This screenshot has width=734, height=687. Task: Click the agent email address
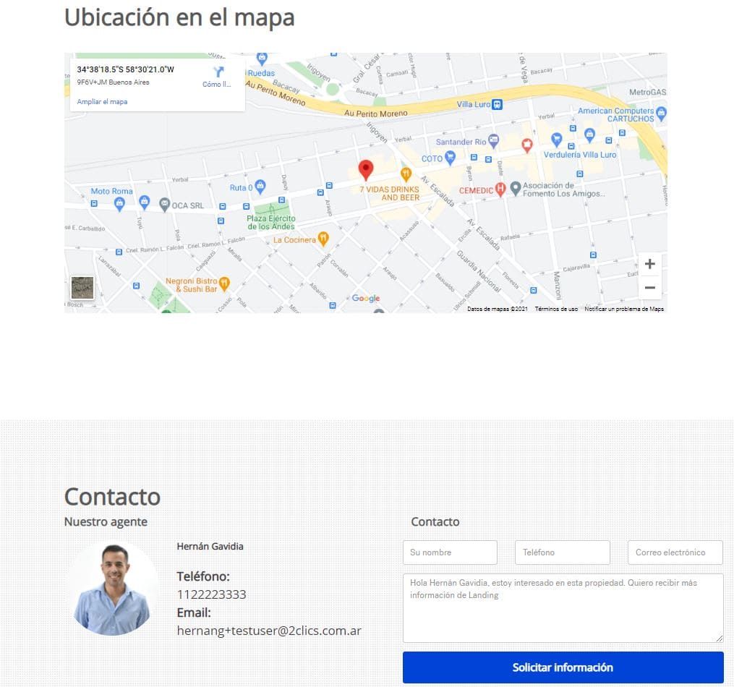269,631
